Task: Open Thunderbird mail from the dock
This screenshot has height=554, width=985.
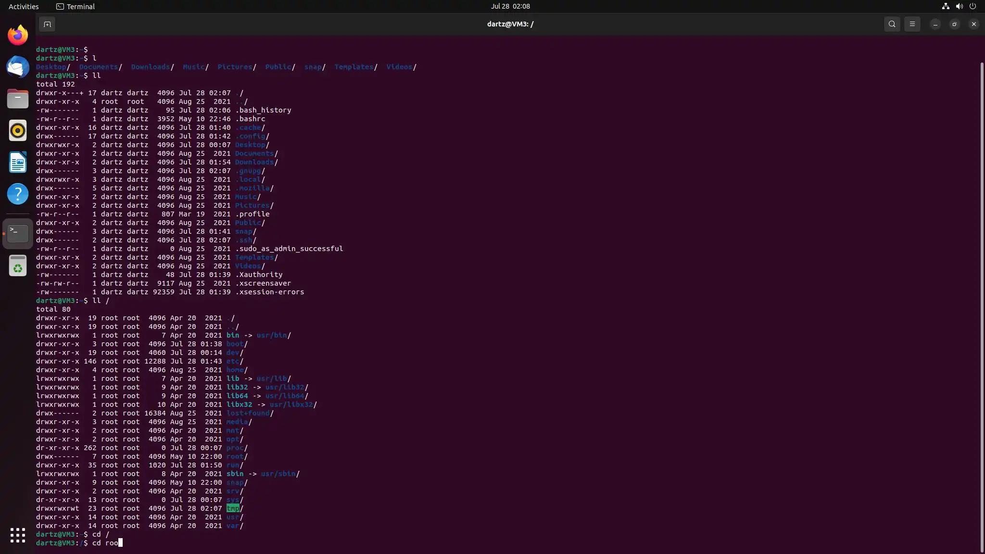Action: point(18,67)
